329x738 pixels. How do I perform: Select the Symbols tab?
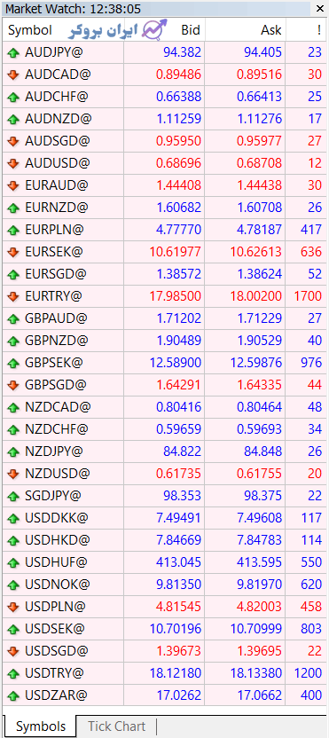click(41, 726)
